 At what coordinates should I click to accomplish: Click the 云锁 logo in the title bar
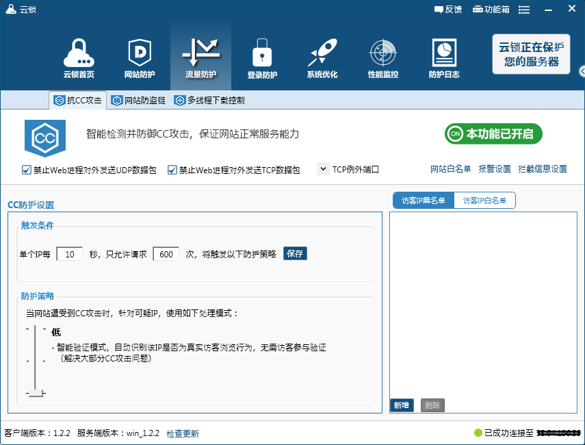pyautogui.click(x=11, y=9)
